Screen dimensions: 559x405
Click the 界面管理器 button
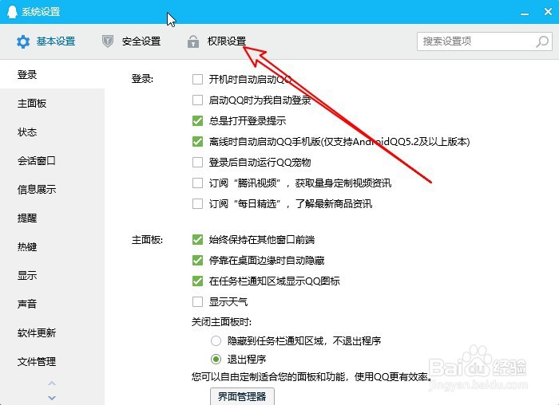click(242, 396)
